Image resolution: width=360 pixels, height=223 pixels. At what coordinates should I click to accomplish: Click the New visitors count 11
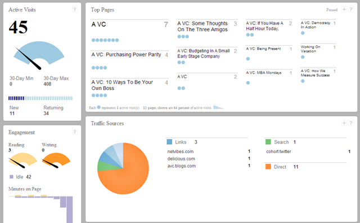12,113
